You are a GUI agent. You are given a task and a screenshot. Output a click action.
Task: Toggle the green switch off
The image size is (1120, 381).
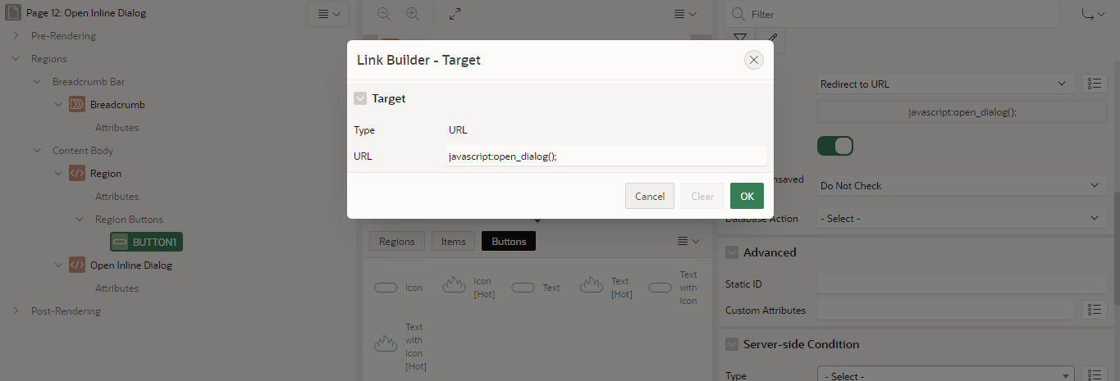click(x=835, y=146)
